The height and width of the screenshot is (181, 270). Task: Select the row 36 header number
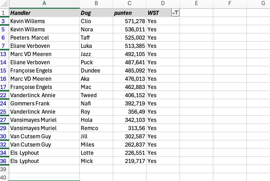coord(3,161)
